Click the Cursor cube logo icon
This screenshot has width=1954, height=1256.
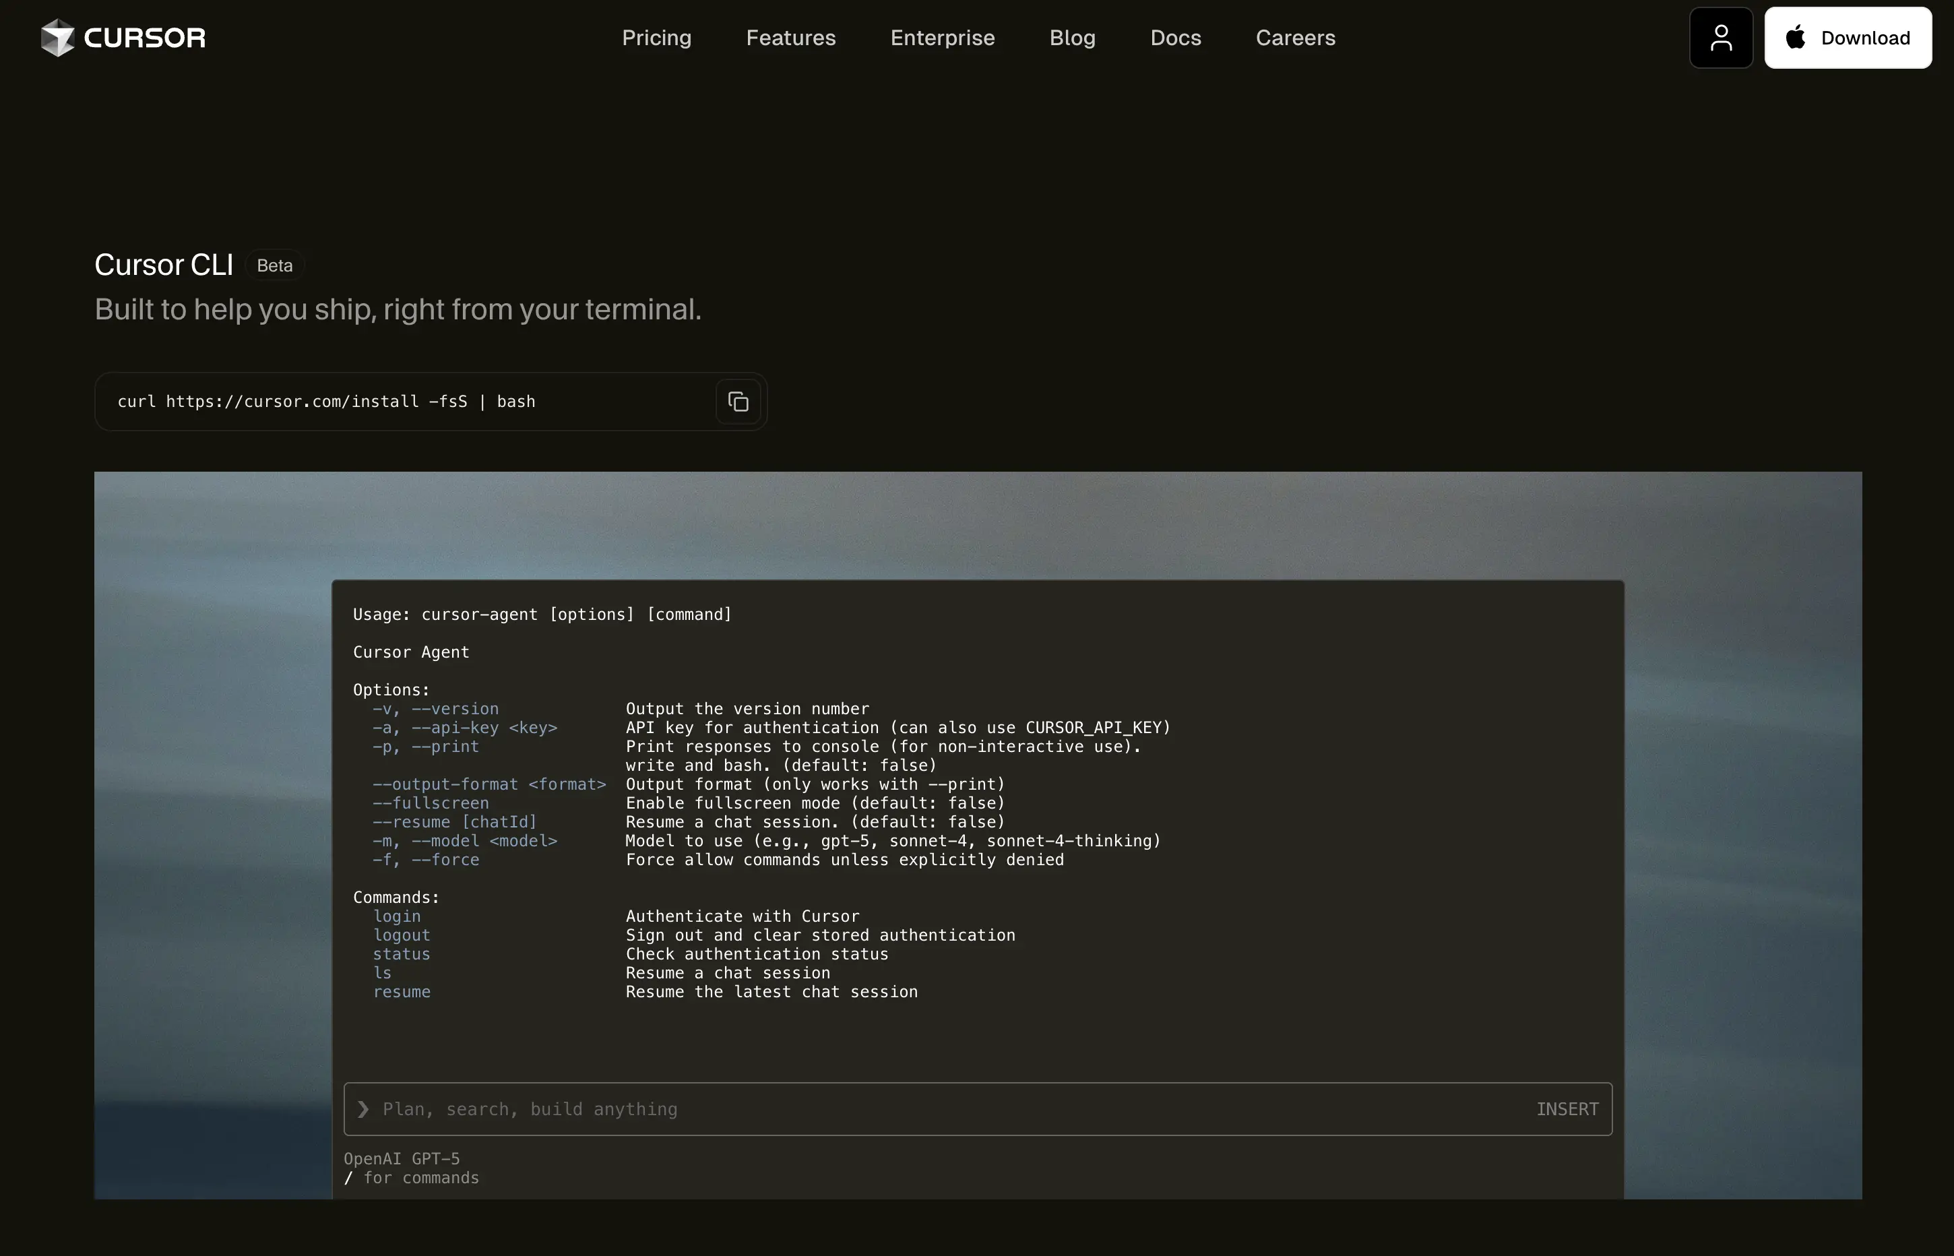[x=57, y=38]
